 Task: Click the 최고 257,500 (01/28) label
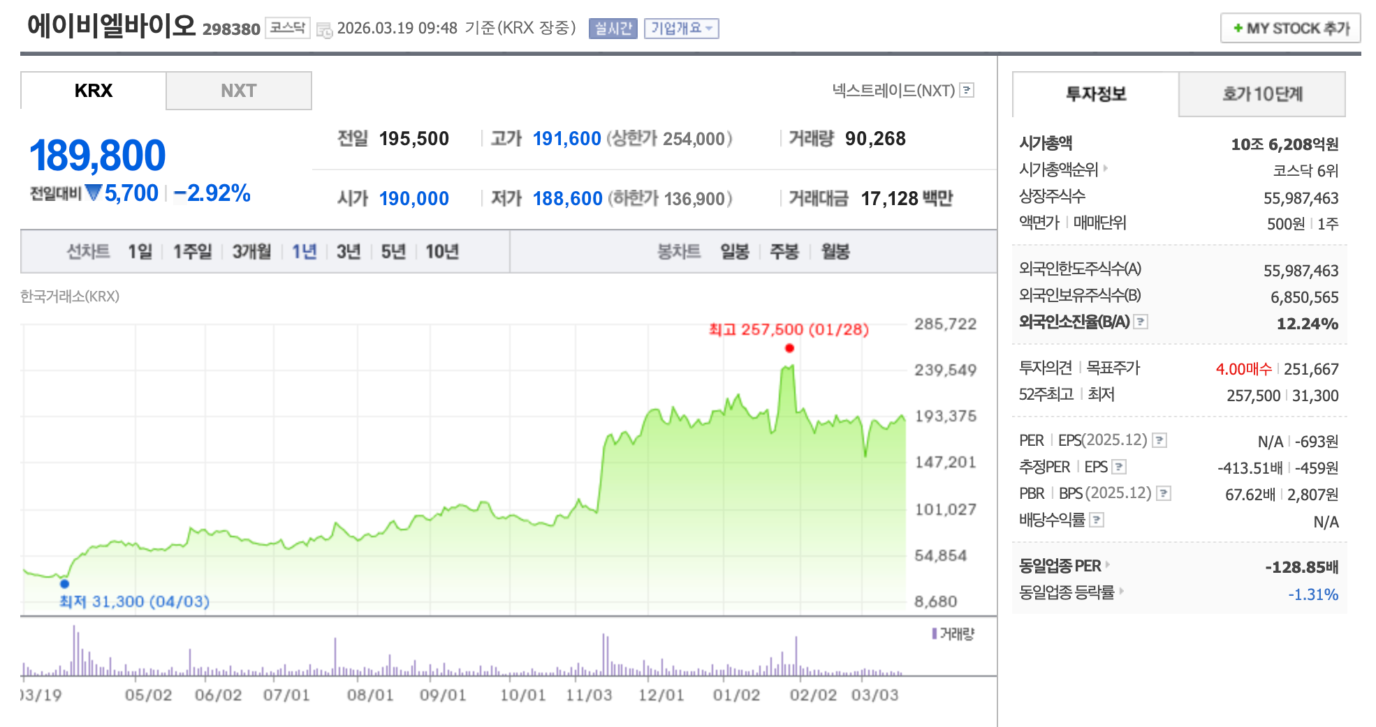(x=789, y=329)
